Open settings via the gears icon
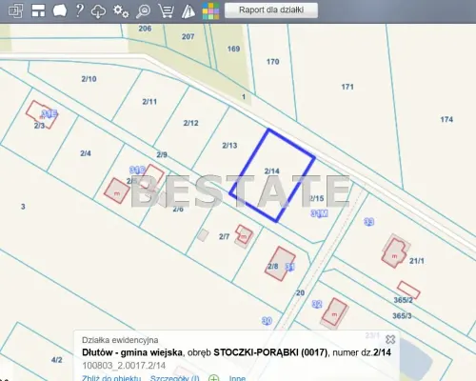Viewport: 476px width, 381px height. coord(121,11)
